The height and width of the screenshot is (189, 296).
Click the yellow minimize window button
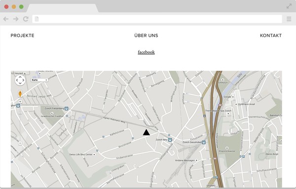click(x=14, y=7)
